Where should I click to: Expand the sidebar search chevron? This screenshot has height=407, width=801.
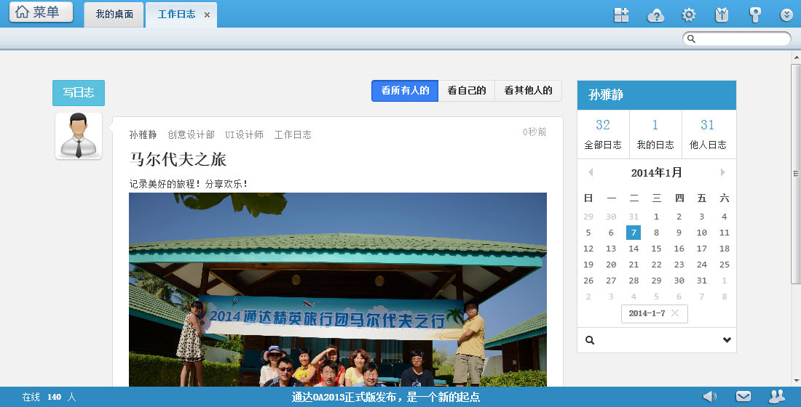[x=726, y=340]
